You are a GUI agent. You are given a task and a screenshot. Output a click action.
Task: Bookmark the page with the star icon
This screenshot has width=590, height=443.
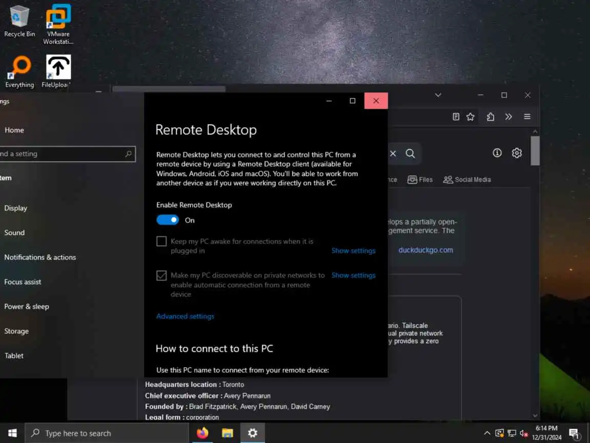(470, 117)
